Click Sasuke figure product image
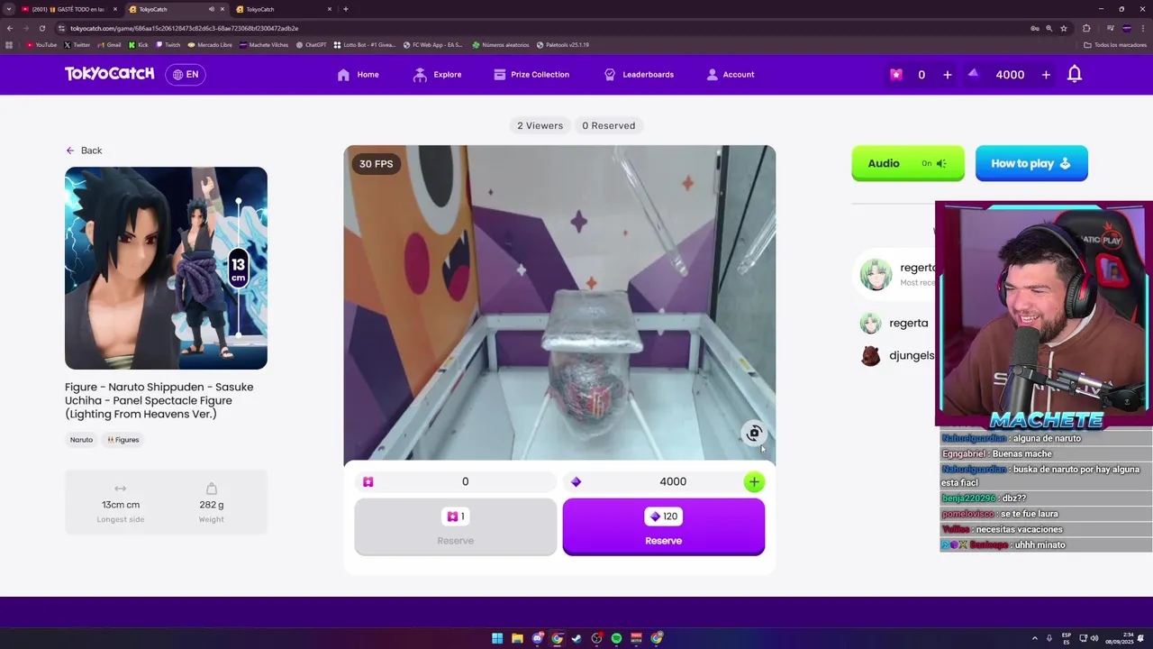1153x649 pixels. coord(166,268)
